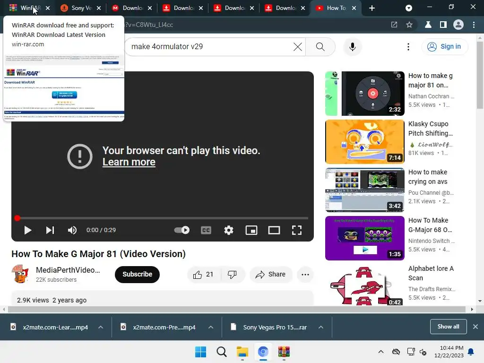
Task: Search with voice microphone
Action: coord(352,47)
